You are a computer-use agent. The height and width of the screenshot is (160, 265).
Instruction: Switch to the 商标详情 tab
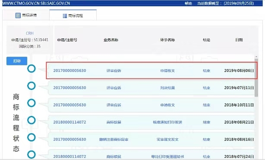pos(26,15)
